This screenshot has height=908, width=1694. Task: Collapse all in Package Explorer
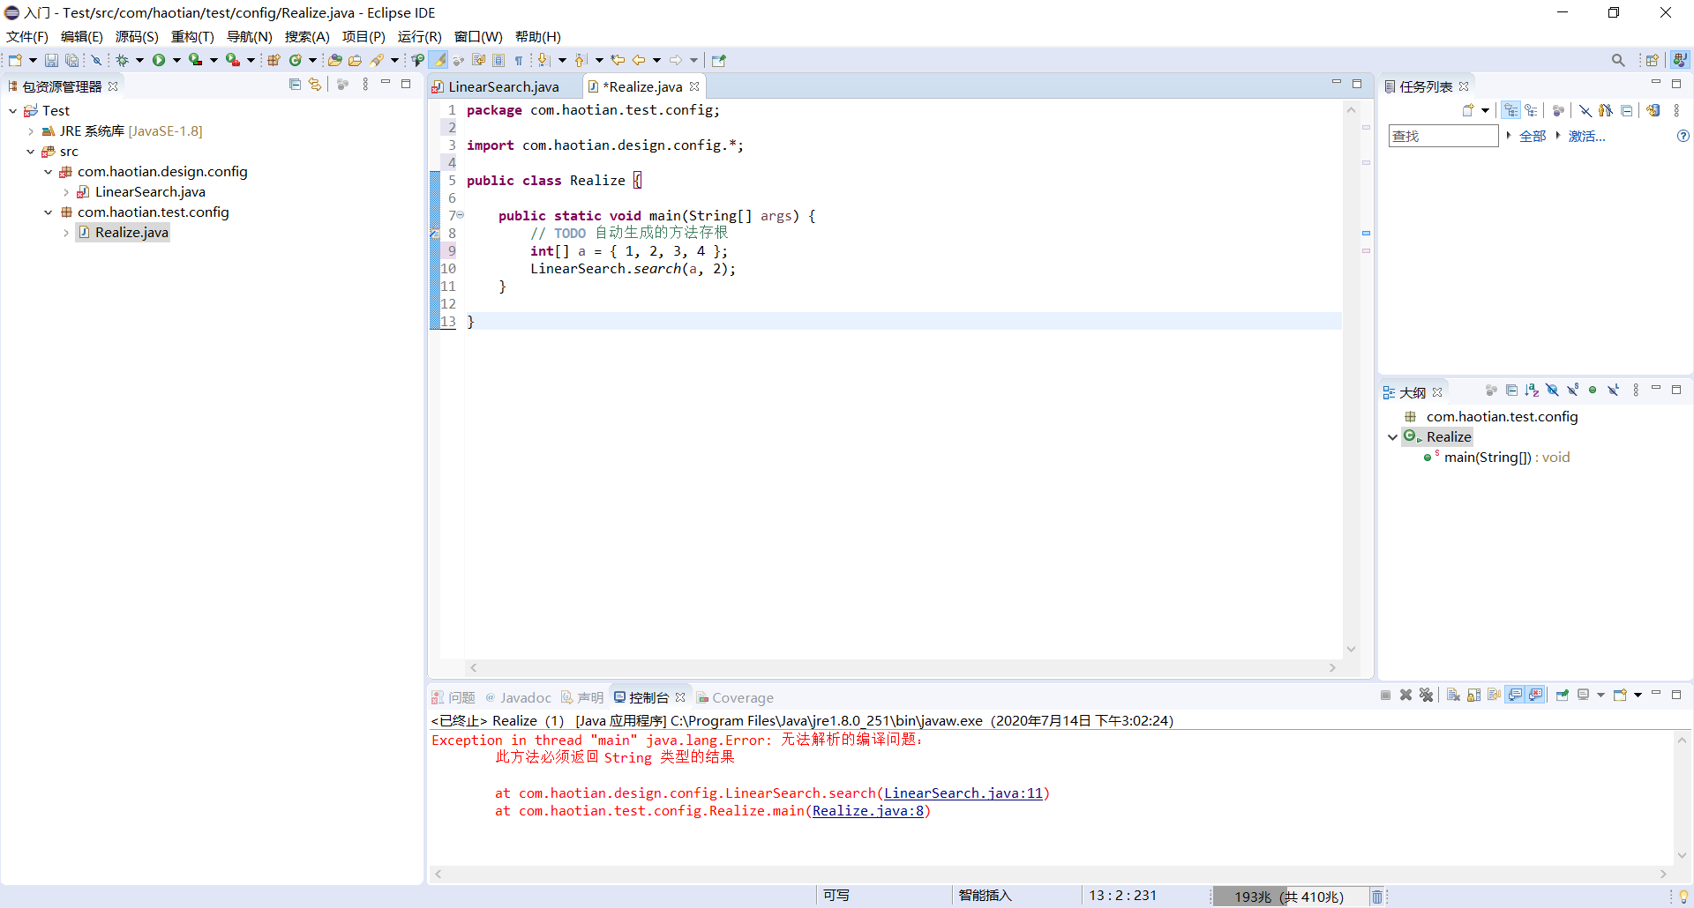295,85
